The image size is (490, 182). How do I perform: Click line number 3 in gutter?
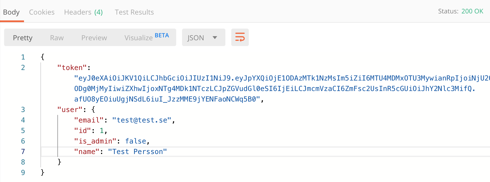coord(23,110)
